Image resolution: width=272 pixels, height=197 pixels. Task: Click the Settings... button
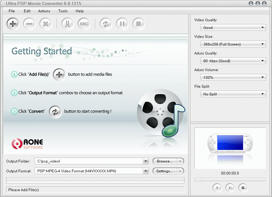(165, 171)
